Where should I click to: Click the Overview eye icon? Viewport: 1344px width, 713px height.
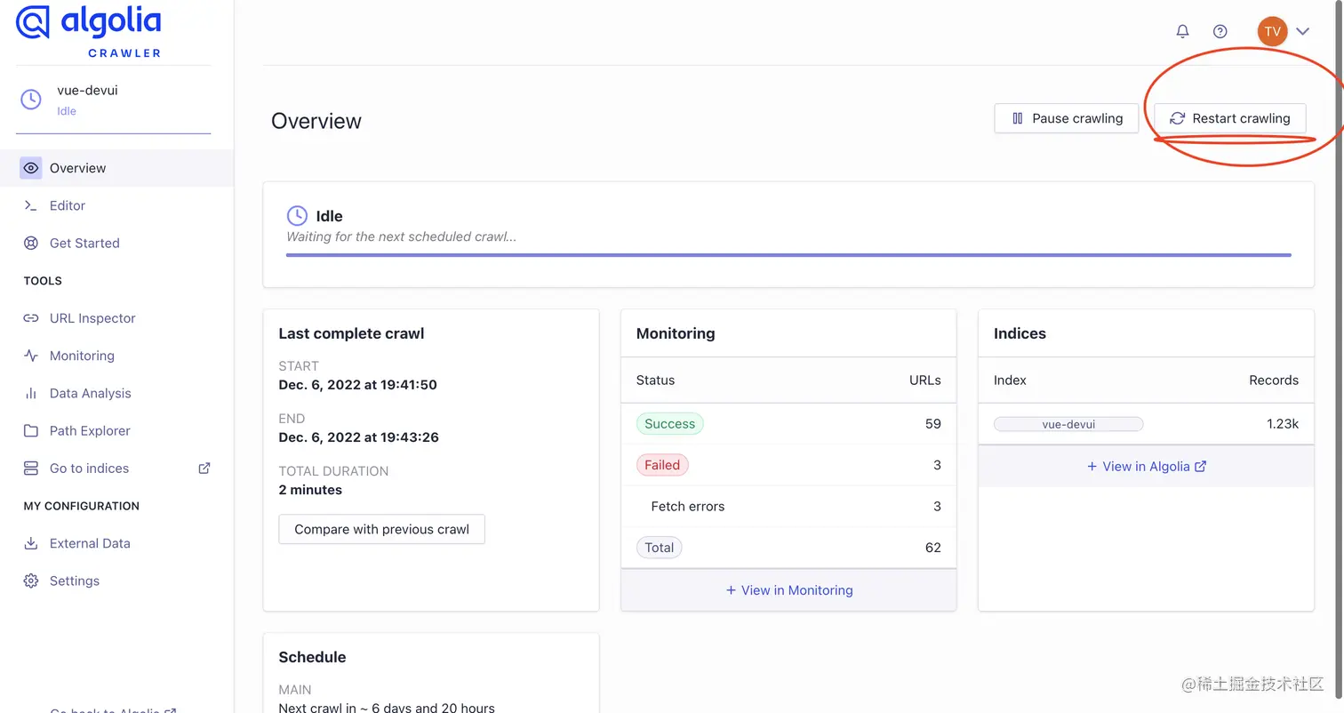(x=31, y=168)
